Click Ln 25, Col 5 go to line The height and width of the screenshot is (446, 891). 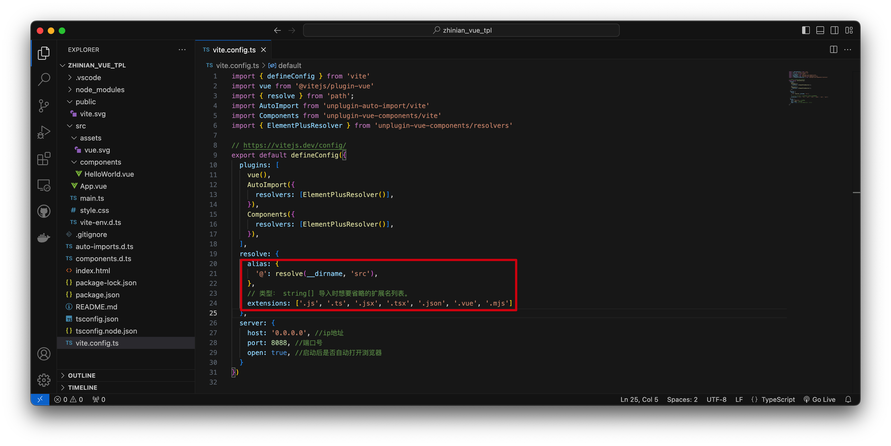(x=639, y=399)
